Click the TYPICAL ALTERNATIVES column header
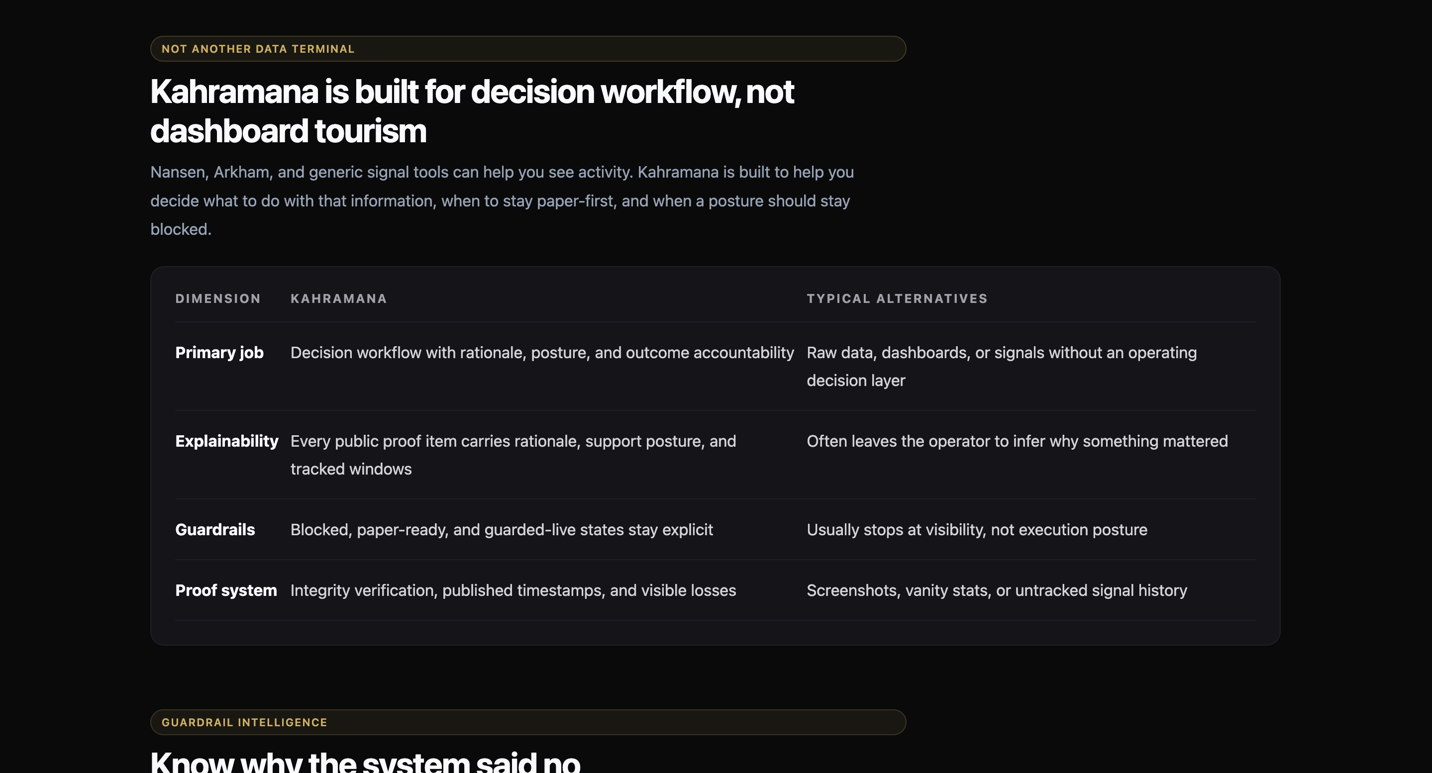Viewport: 1432px width, 773px height. click(897, 298)
